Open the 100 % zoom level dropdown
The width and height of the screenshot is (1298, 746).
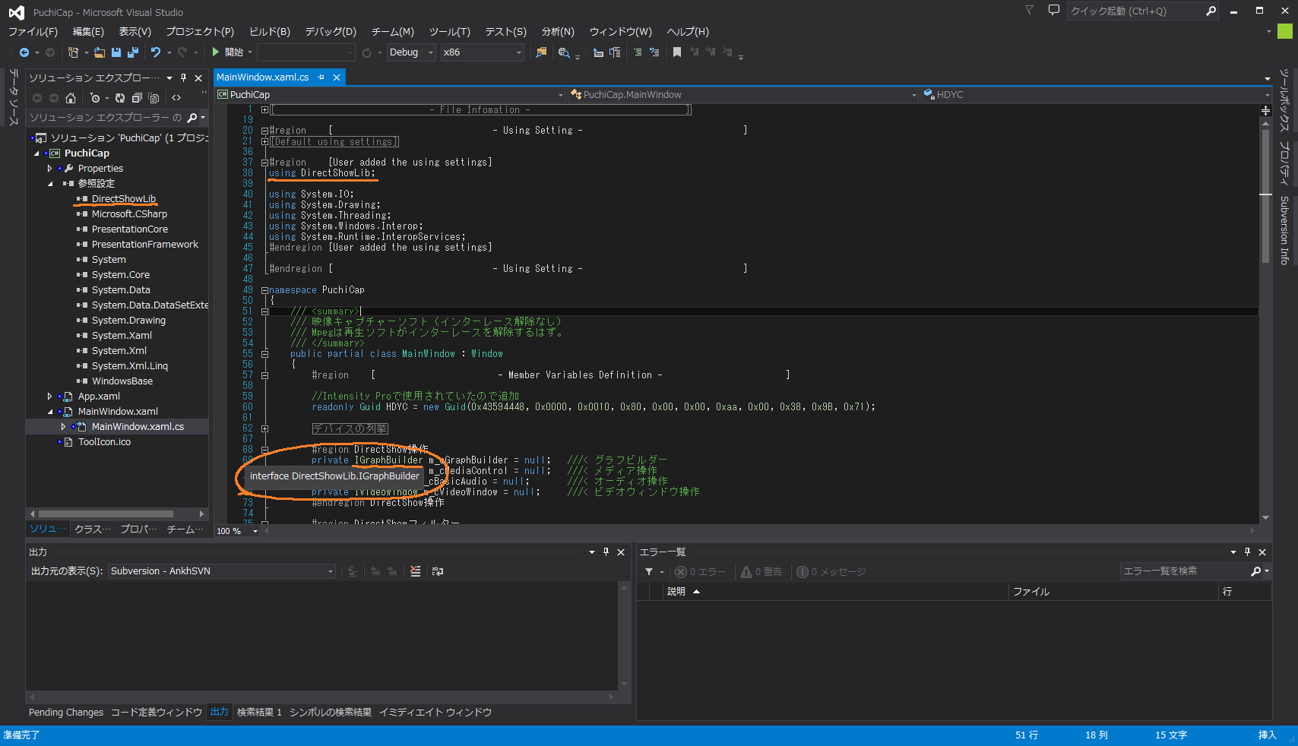pyautogui.click(x=236, y=531)
